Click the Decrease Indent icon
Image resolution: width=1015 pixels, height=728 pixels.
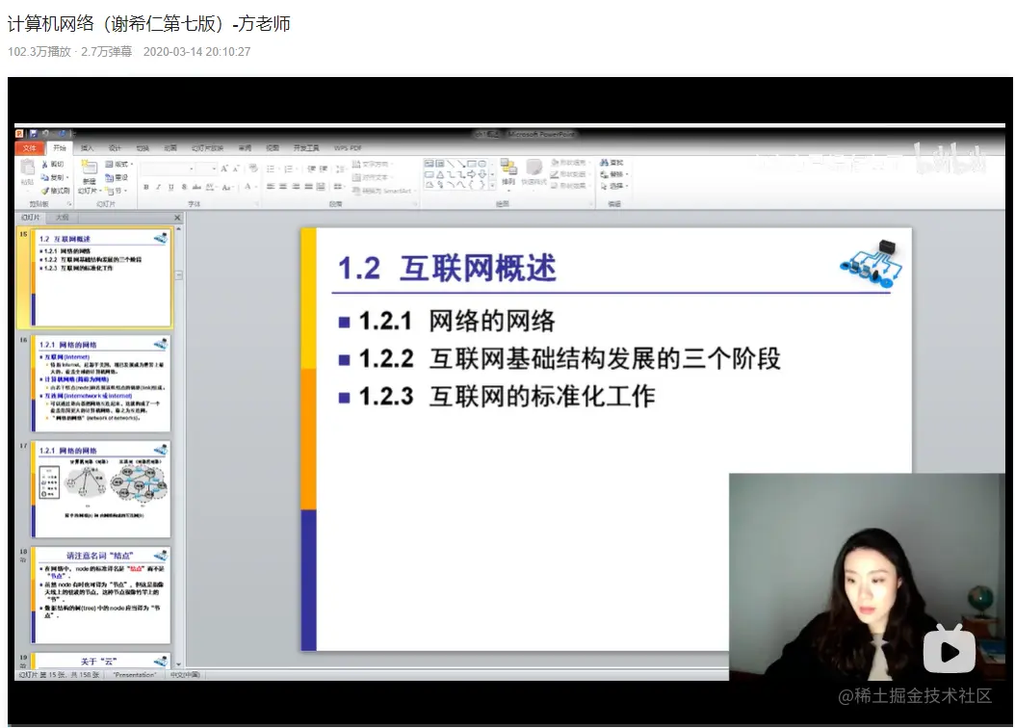[x=311, y=169]
